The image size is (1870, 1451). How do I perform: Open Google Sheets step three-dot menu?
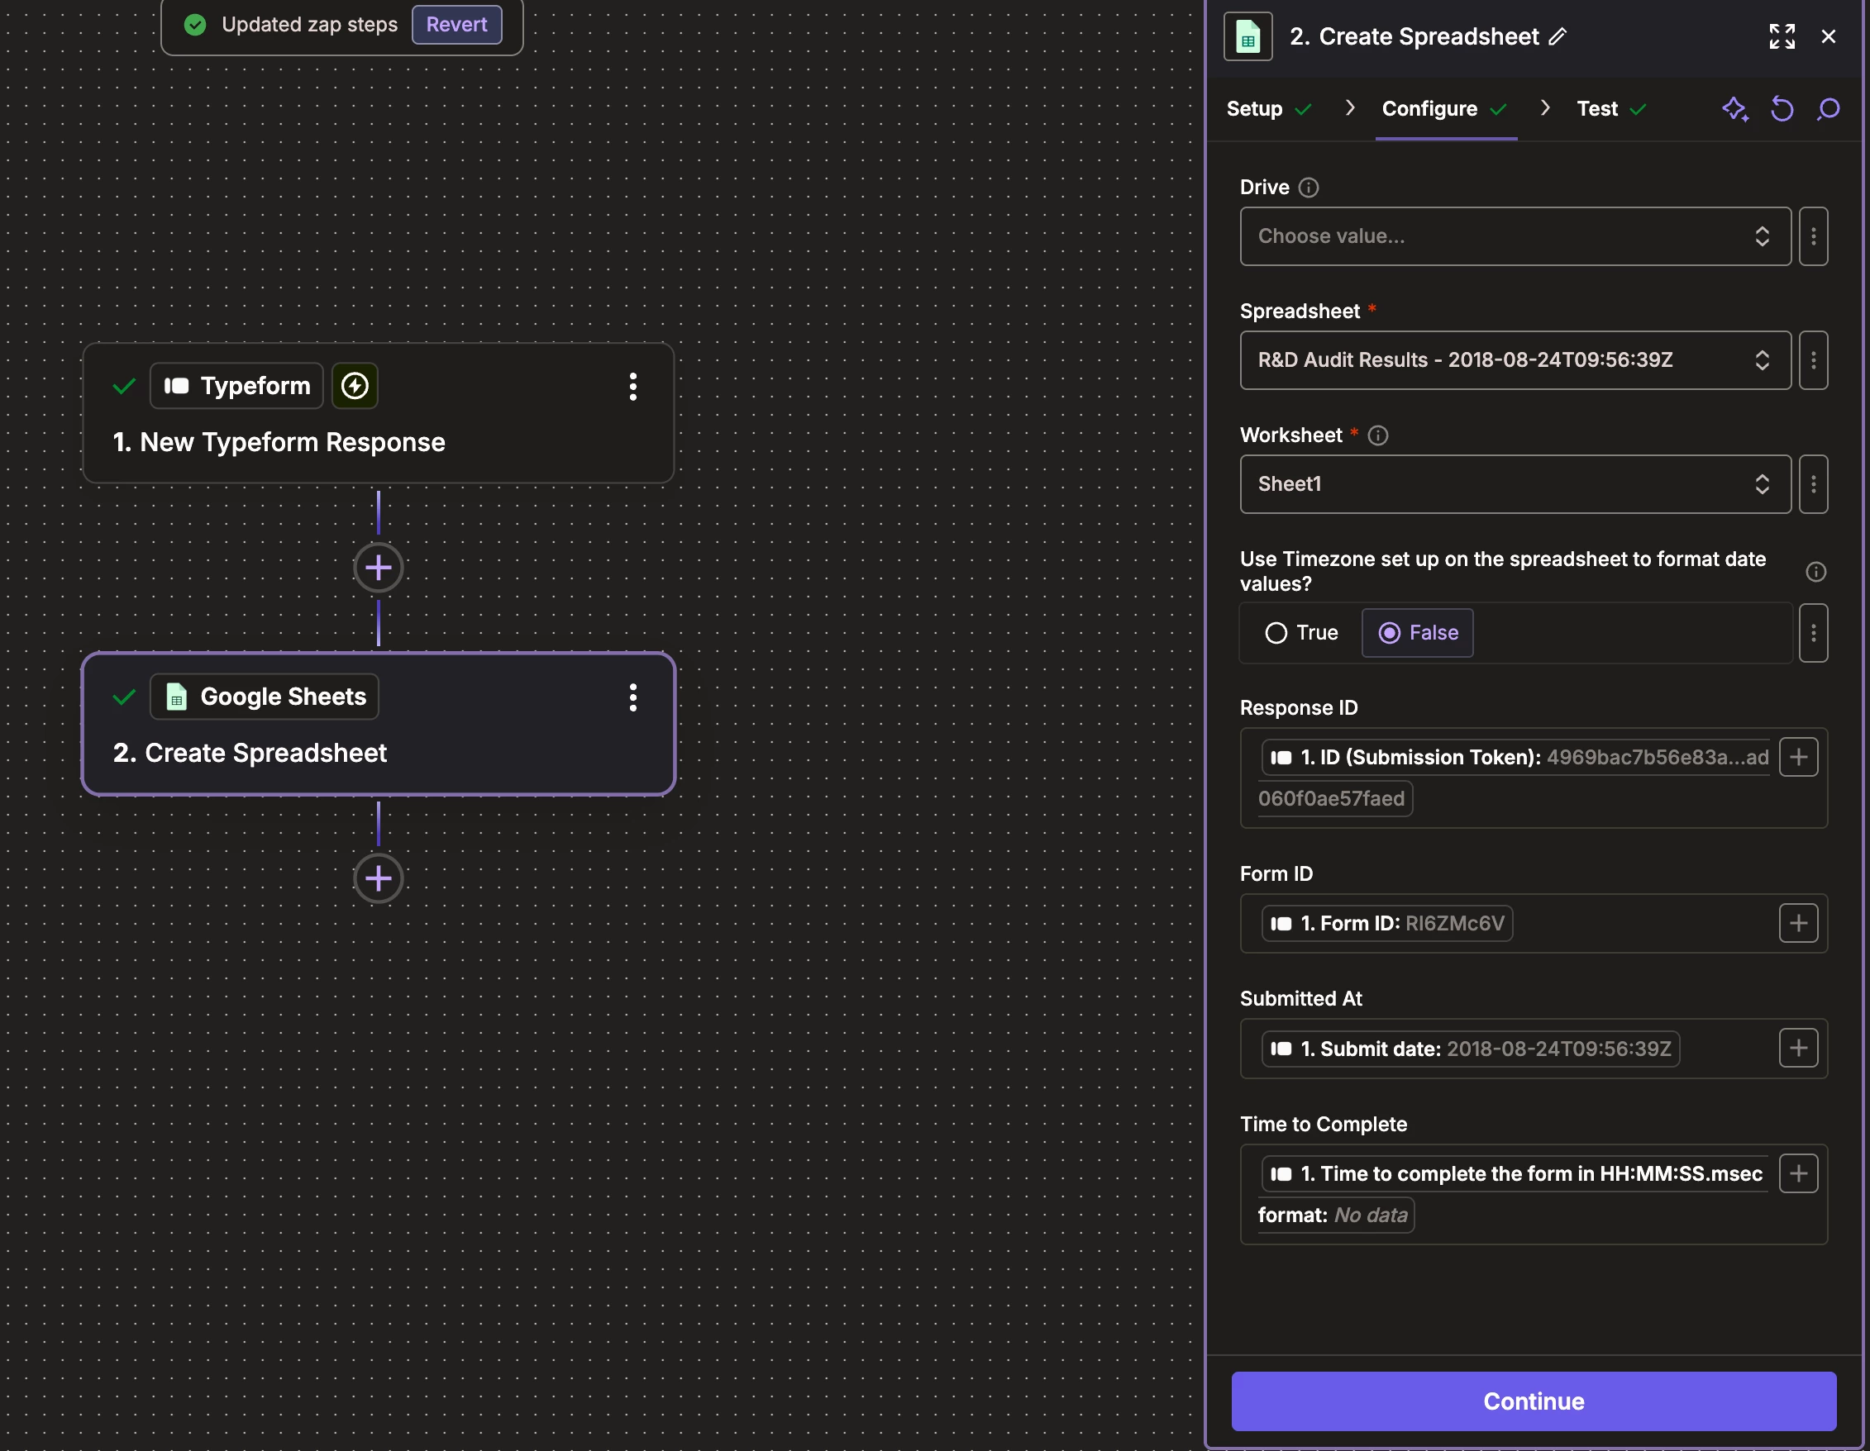[632, 697]
